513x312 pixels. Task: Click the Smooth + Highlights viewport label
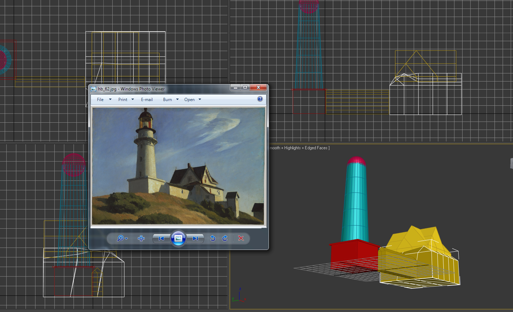[299, 148]
